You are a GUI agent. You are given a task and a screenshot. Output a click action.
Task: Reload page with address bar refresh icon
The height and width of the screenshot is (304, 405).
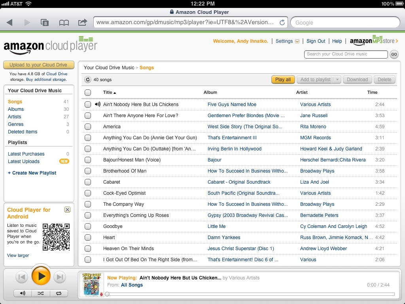coord(282,23)
